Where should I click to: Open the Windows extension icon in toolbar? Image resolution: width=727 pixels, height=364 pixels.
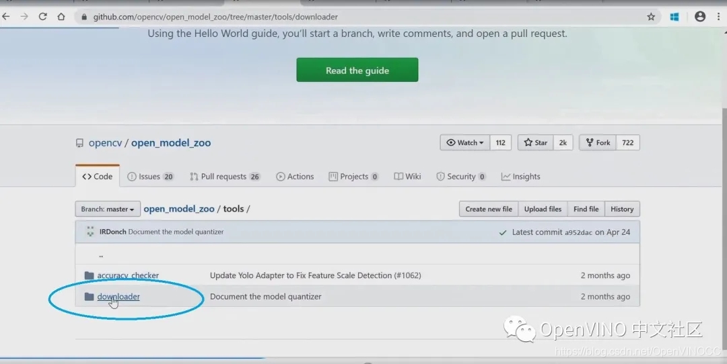coord(674,17)
